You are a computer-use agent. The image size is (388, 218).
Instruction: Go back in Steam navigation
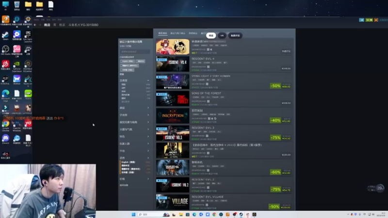tap(35, 25)
